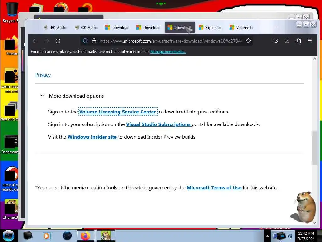This screenshot has height=242, width=322.
Task: Click the hamster desktop mascot
Action: click(304, 207)
